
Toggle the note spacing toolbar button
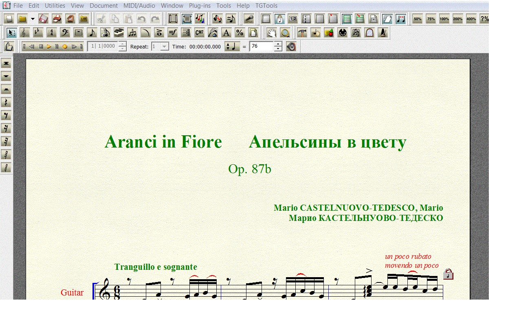click(401, 19)
